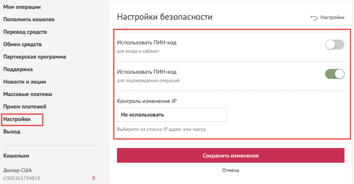Open Мои операции in sidebar
Screen dimensions: 354x184
click(x=22, y=7)
